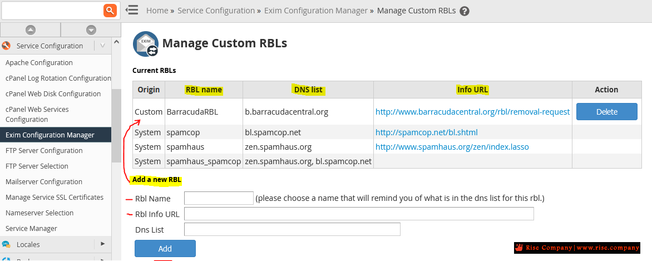This screenshot has height=261, width=652.
Task: Click the Manage Custom RBLs page heading
Action: coord(225,43)
